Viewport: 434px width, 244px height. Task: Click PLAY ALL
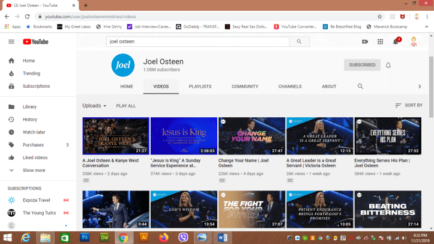126,106
